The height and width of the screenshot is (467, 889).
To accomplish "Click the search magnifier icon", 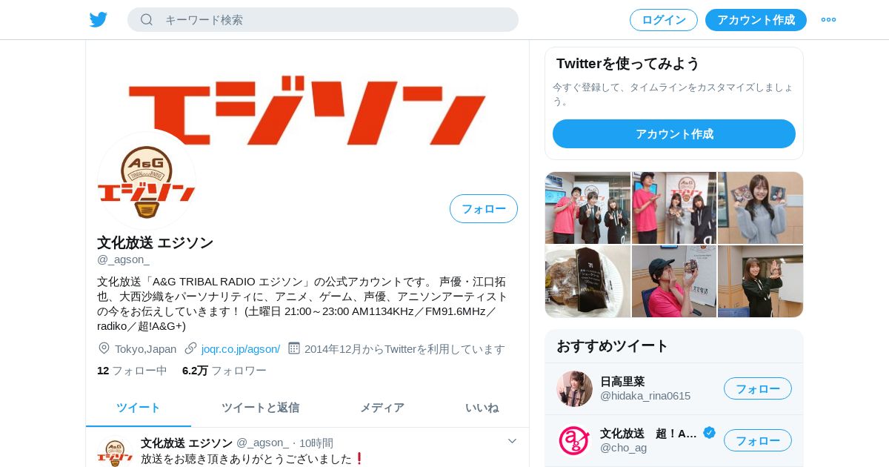I will (x=147, y=20).
